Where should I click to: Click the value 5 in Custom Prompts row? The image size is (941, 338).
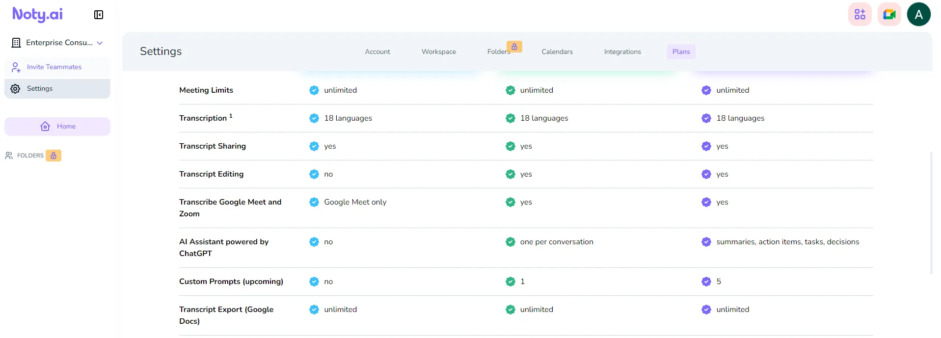(x=719, y=282)
